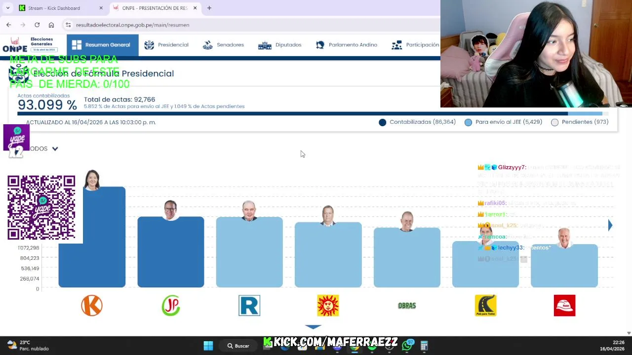Image resolution: width=632 pixels, height=355 pixels.
Task: Click the R party candidate bar
Action: [x=249, y=252]
